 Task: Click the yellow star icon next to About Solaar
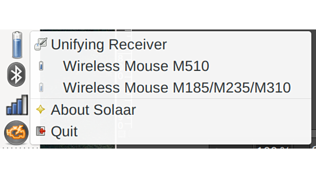click(40, 110)
